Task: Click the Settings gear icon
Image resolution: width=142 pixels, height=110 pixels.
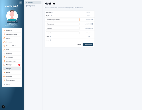Action: [x=5, y=69]
